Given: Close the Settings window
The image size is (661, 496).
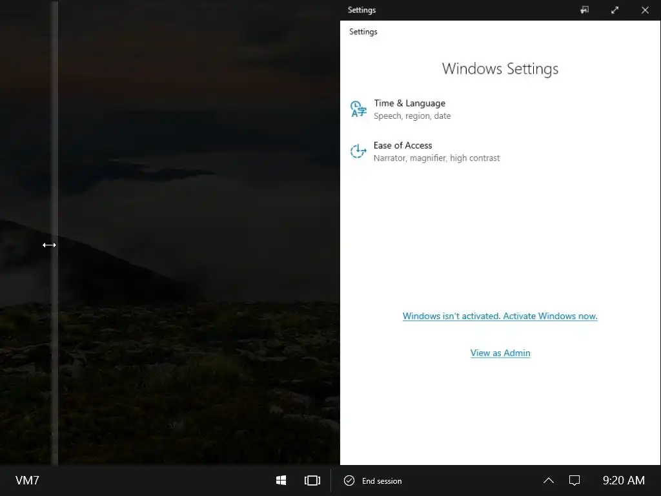Looking at the screenshot, I should tap(645, 10).
